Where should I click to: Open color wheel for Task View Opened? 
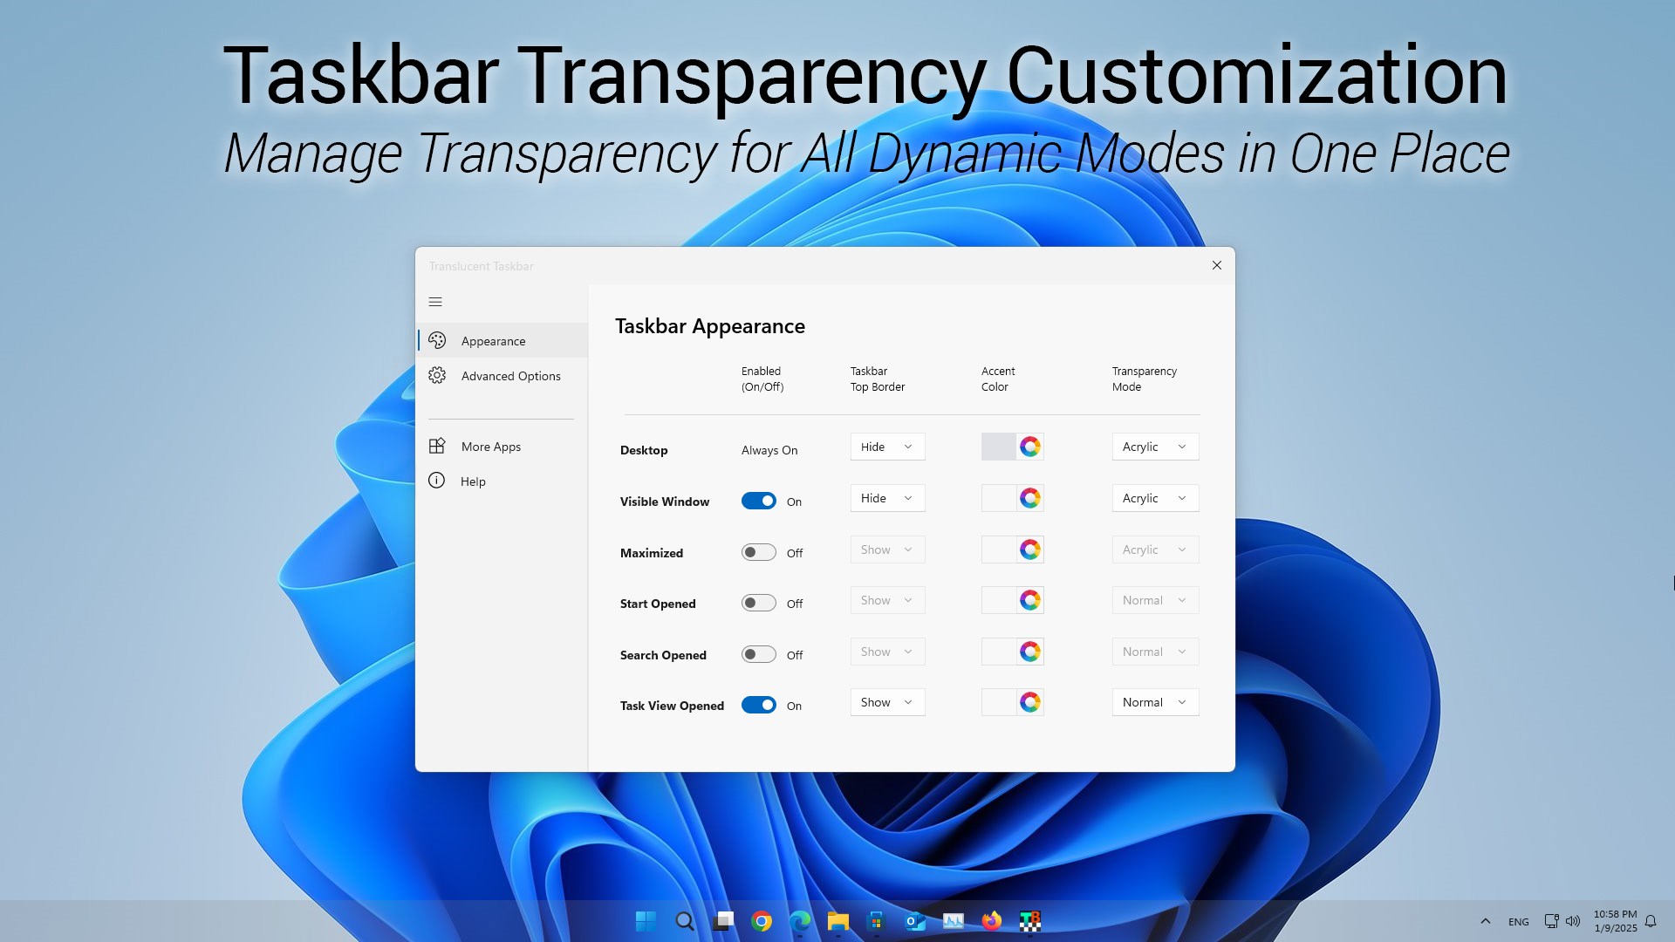pos(1030,702)
